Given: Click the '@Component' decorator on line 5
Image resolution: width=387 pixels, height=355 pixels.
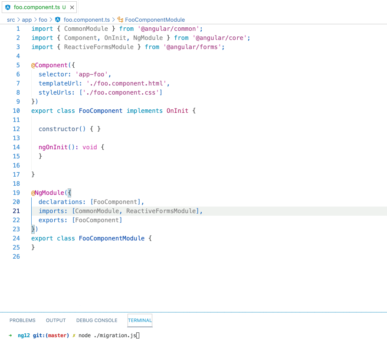Looking at the screenshot, I should [x=49, y=65].
